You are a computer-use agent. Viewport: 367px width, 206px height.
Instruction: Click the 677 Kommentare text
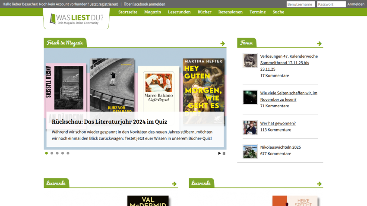tap(276, 154)
